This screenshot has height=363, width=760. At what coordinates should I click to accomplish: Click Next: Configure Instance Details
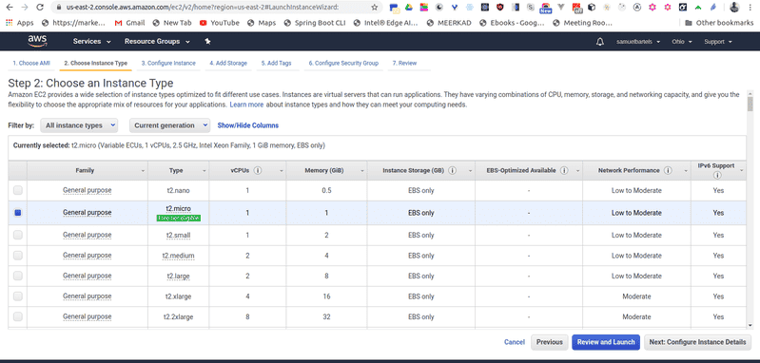(x=697, y=342)
